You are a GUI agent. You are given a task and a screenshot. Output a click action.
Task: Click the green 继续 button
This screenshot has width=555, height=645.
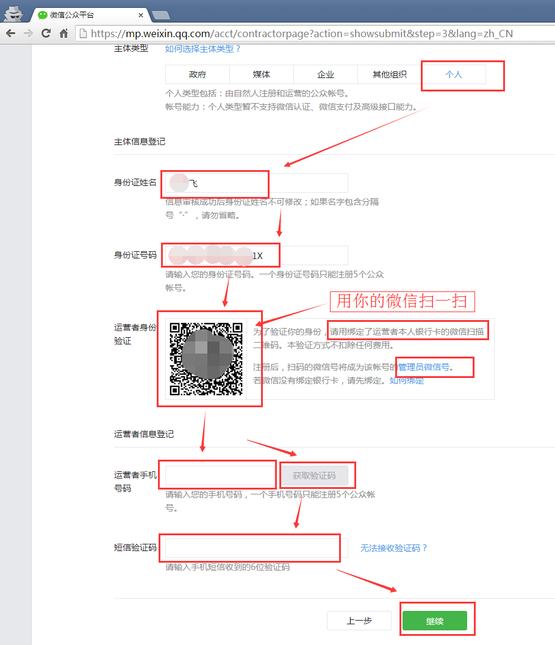tap(434, 621)
